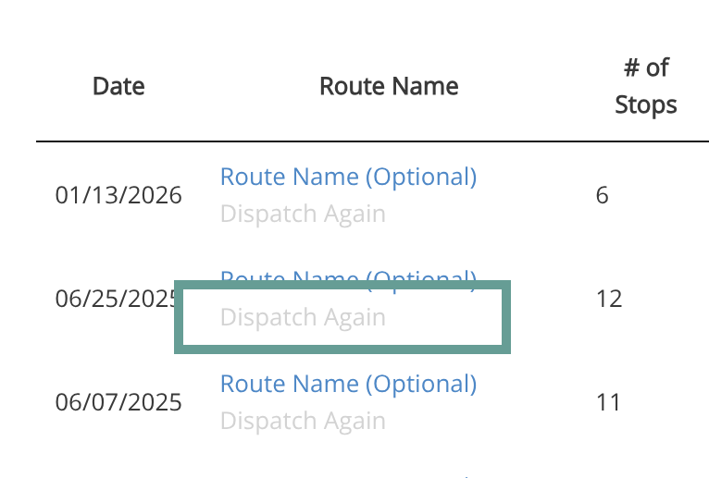Click the divider line under the table headers
This screenshot has height=478, width=709.
click(x=370, y=141)
